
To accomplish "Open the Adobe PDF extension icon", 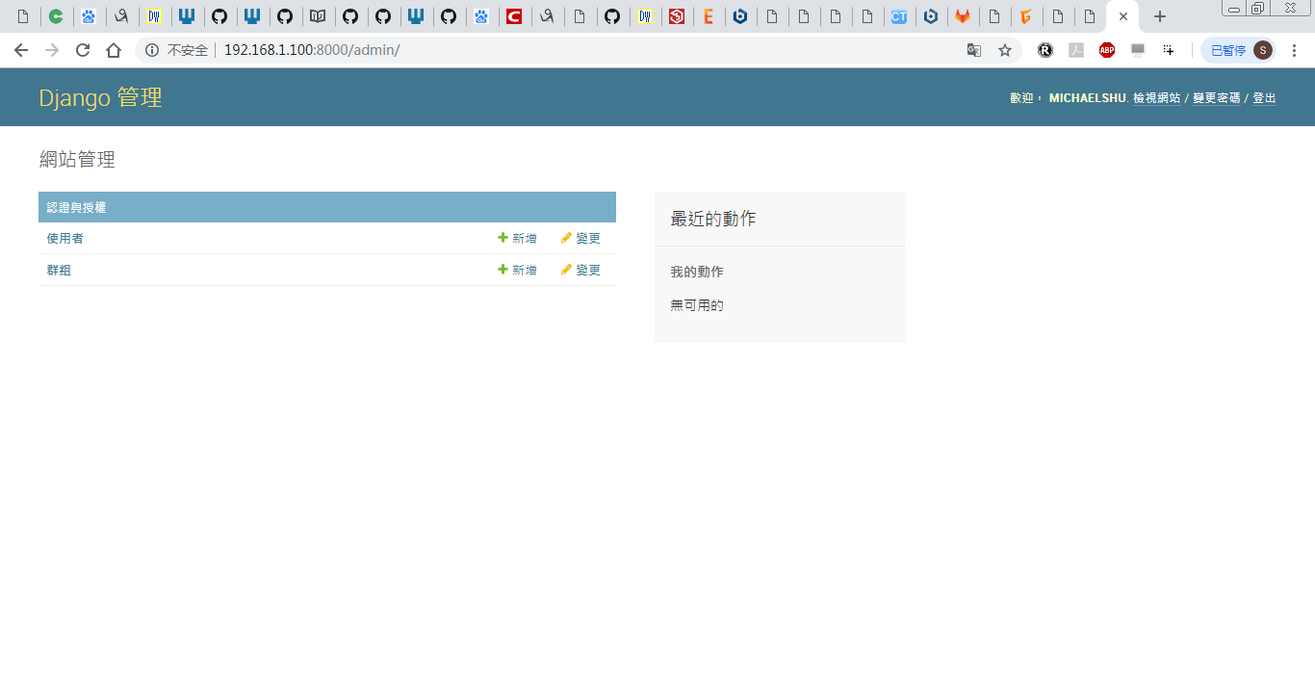I will (1076, 50).
